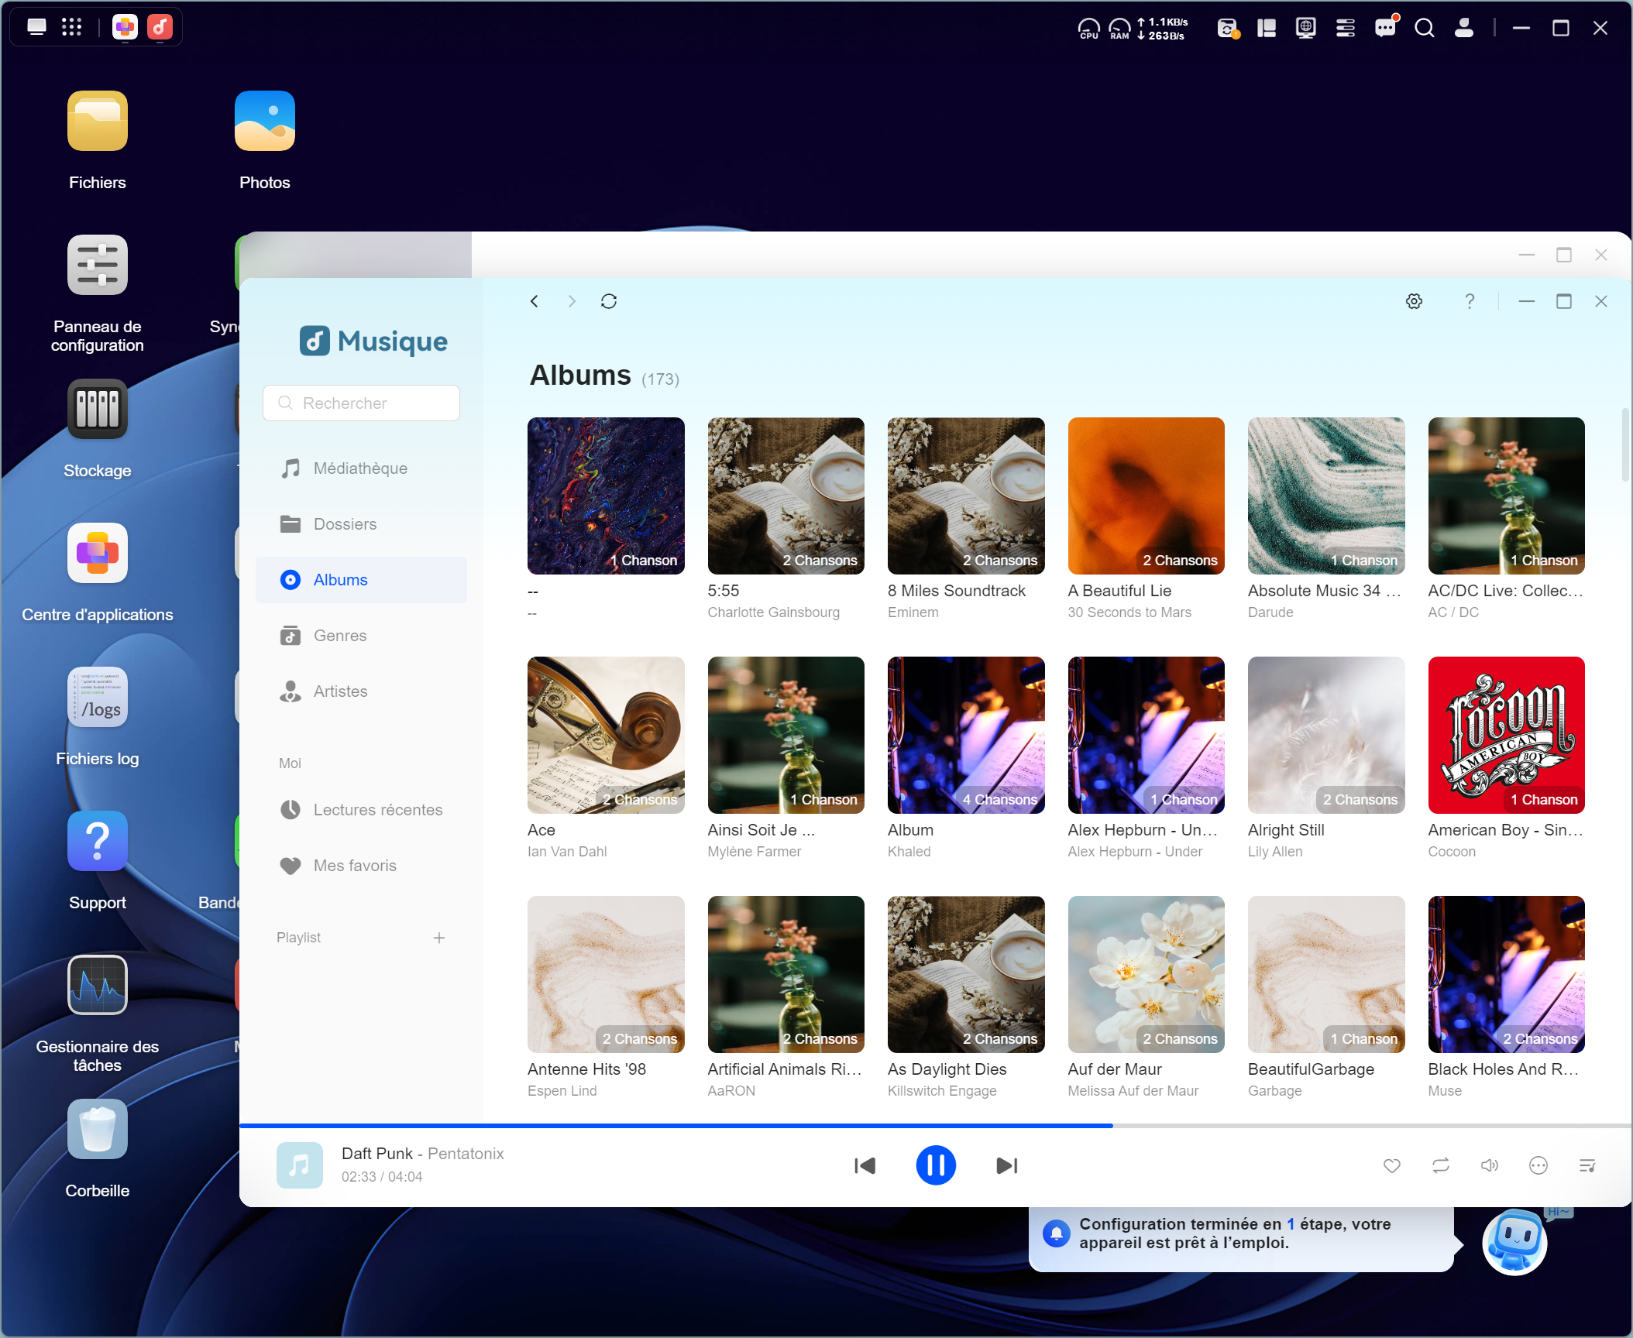Image resolution: width=1633 pixels, height=1338 pixels.
Task: Click the Alright Still album title
Action: coord(1286,830)
